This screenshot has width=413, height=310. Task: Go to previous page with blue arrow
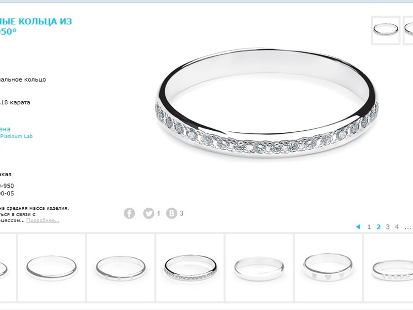coord(358,227)
